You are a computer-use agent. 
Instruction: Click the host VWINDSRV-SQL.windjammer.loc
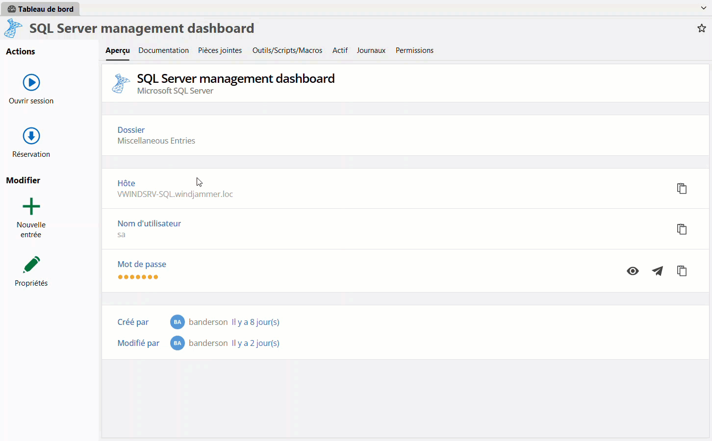click(x=175, y=194)
